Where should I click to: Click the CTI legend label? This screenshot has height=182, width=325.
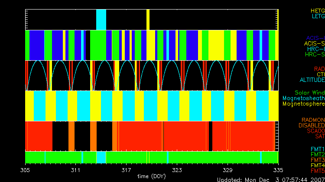(x=320, y=75)
